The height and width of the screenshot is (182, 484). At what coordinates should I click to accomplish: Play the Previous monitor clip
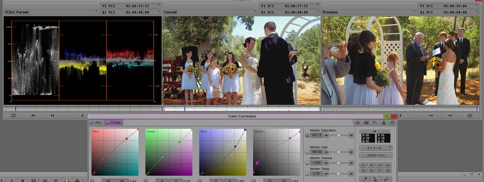pyautogui.click(x=400, y=115)
